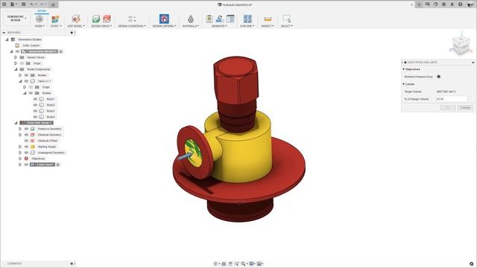
Task: Click the Generate icon
Action: click(219, 19)
